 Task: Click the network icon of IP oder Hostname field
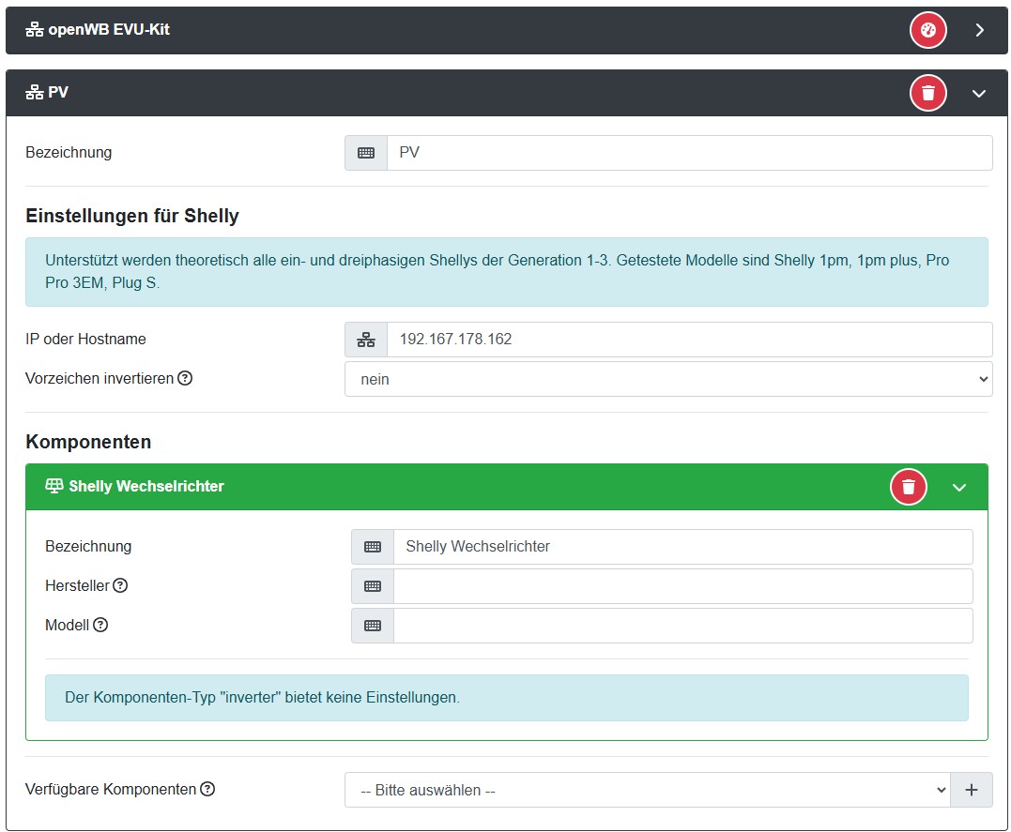(366, 340)
